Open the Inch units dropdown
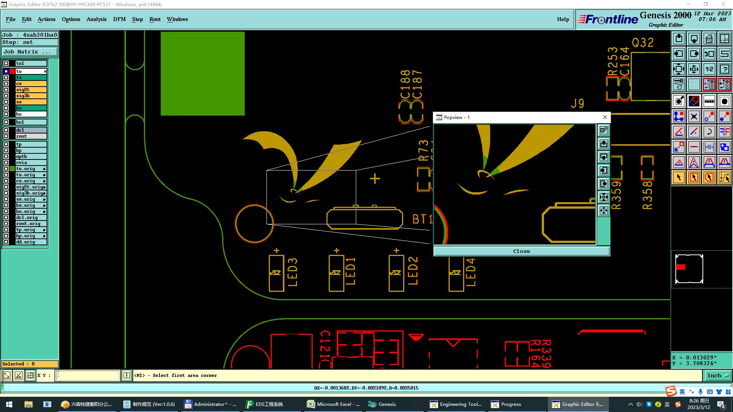Screen dimensions: 733x412 coord(718,375)
